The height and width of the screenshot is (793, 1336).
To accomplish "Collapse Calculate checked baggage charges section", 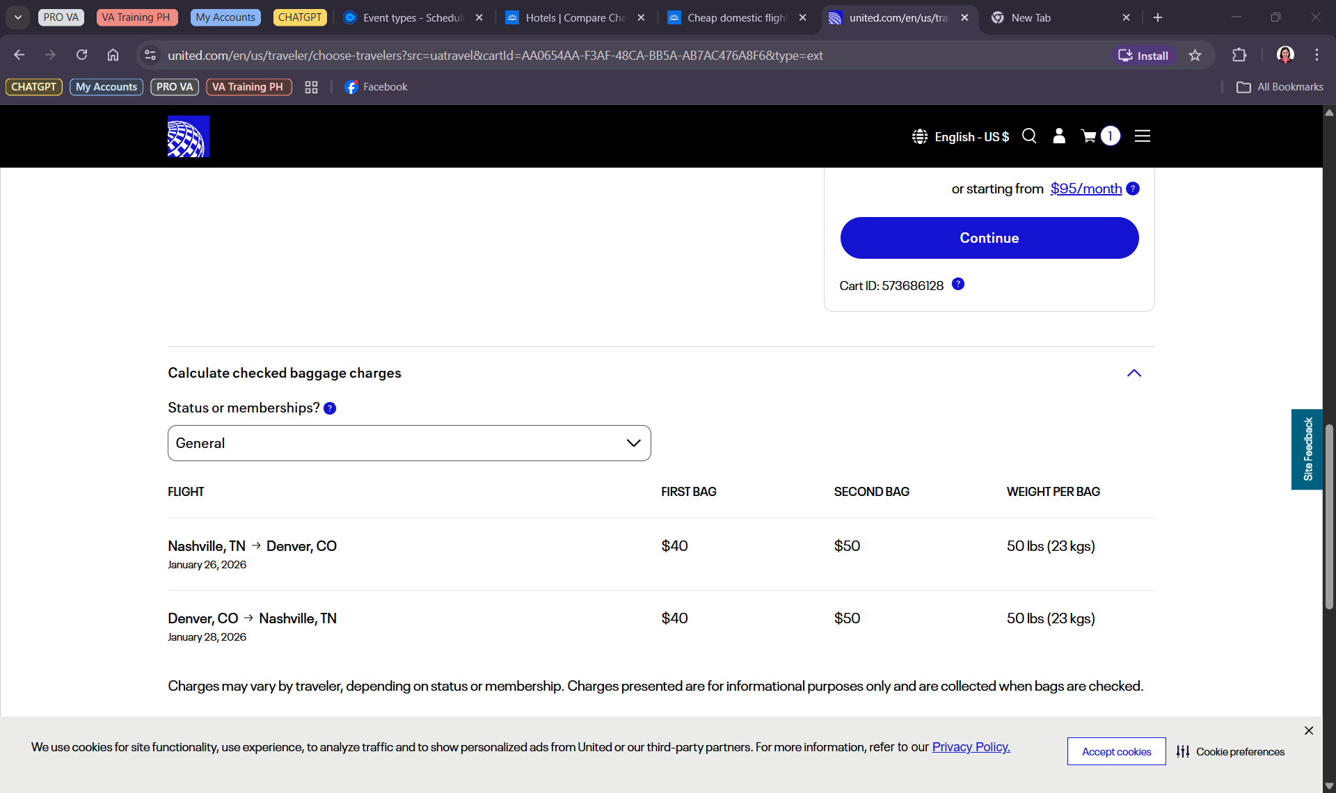I will click(x=1134, y=373).
